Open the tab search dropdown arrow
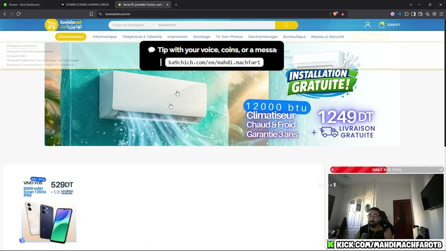The image size is (446, 251). [x=411, y=5]
